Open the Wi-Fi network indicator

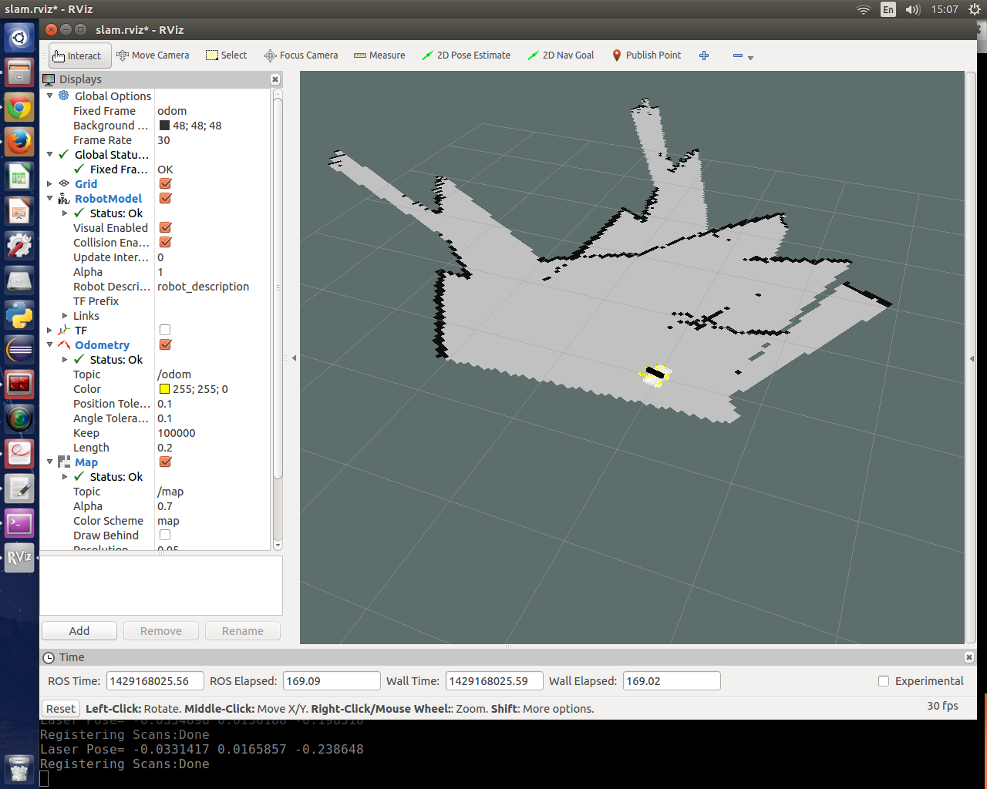(x=864, y=9)
